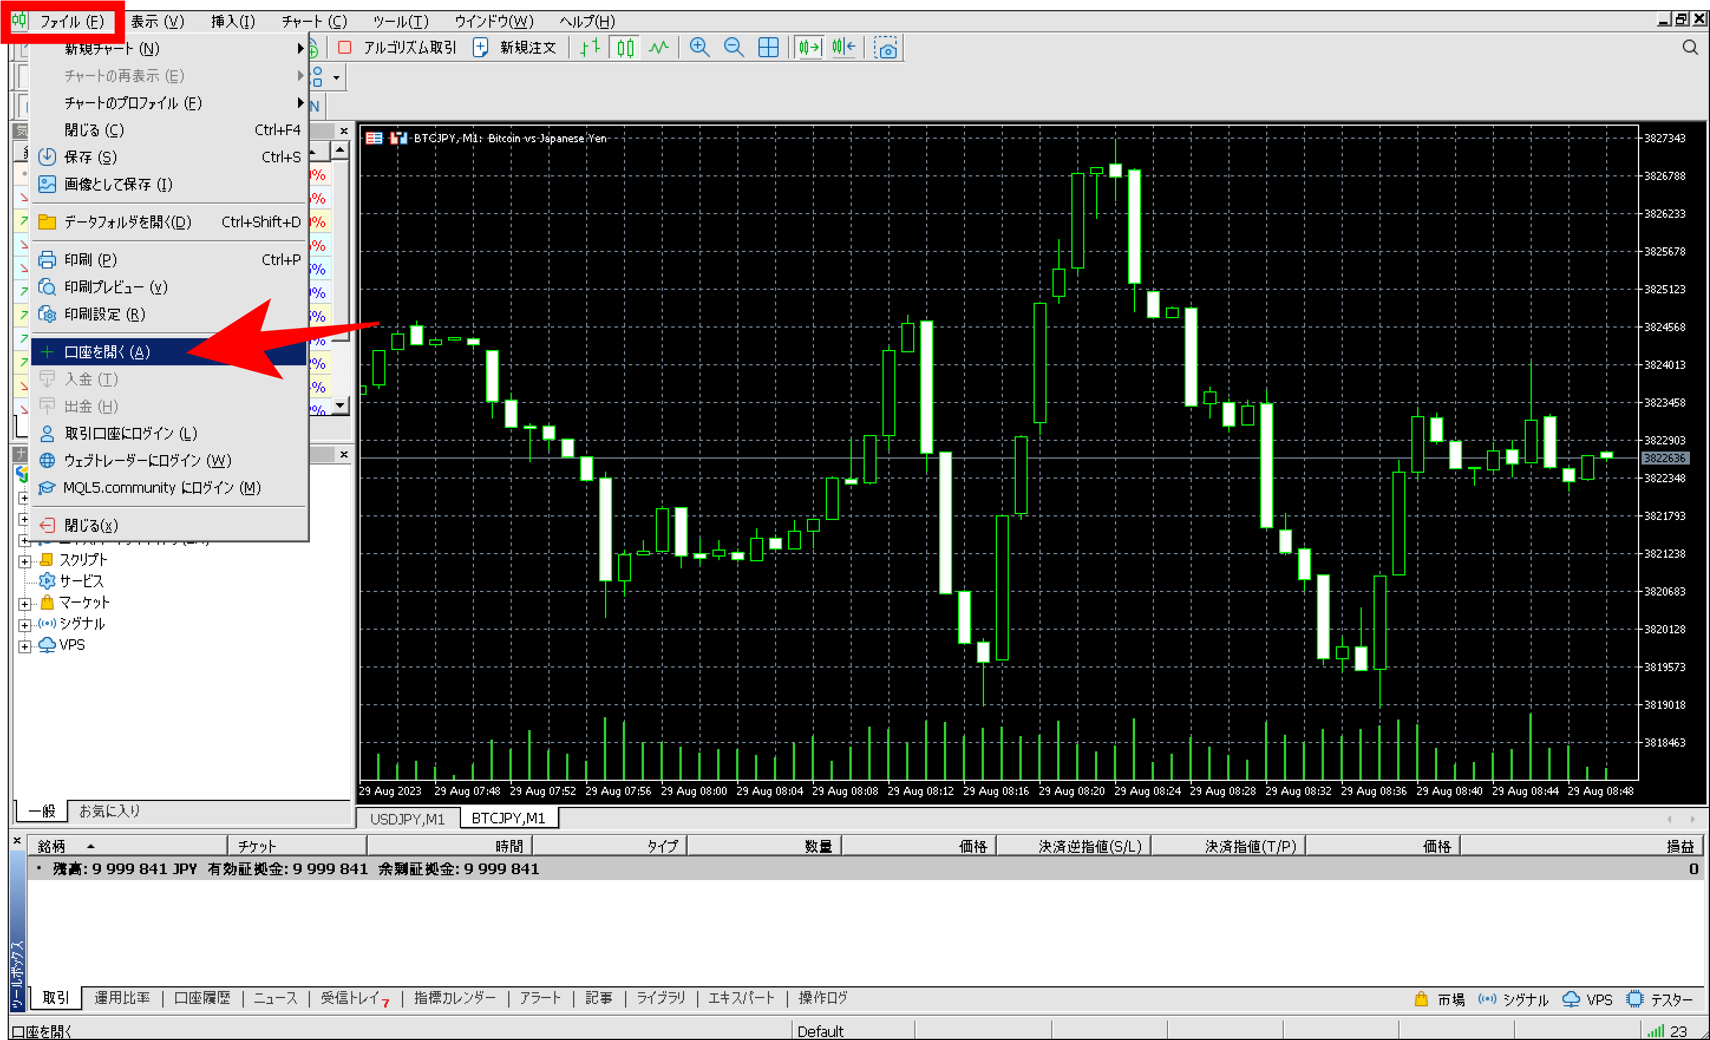
Task: Click the printer icon in File menu
Action: [47, 260]
